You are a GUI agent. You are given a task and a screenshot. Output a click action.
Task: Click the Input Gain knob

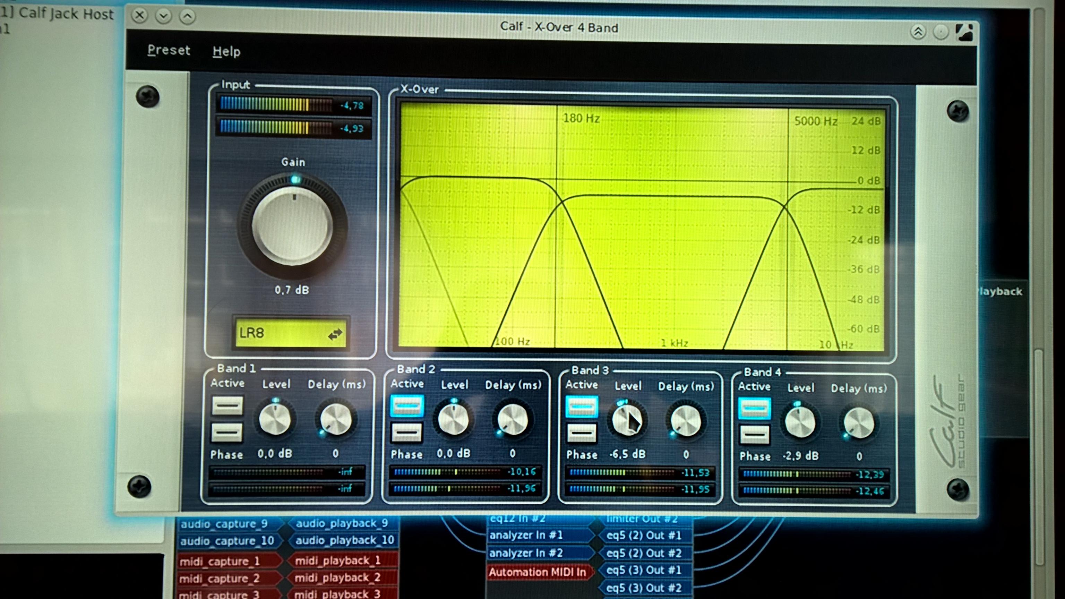pos(292,226)
